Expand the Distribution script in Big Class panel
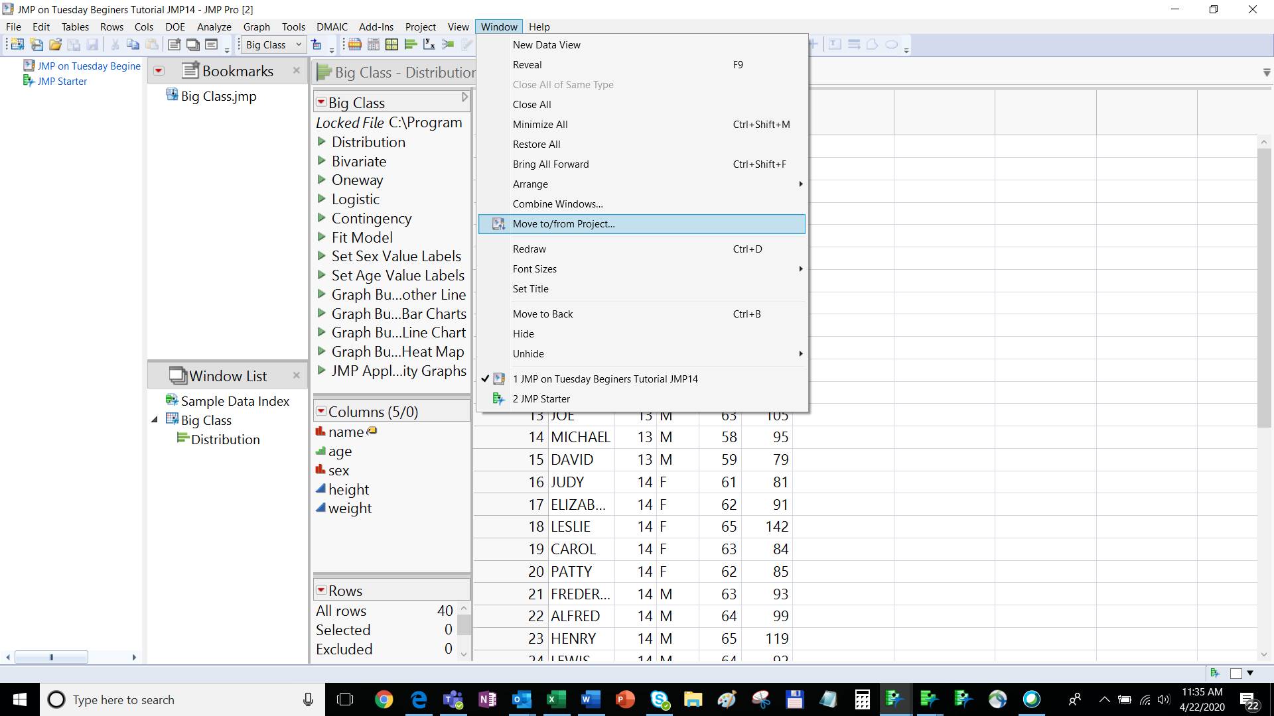 tap(322, 142)
